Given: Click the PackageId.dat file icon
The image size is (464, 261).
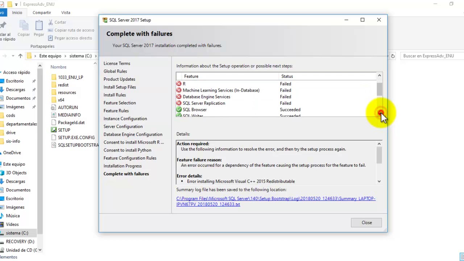Looking at the screenshot, I should tap(54, 123).
